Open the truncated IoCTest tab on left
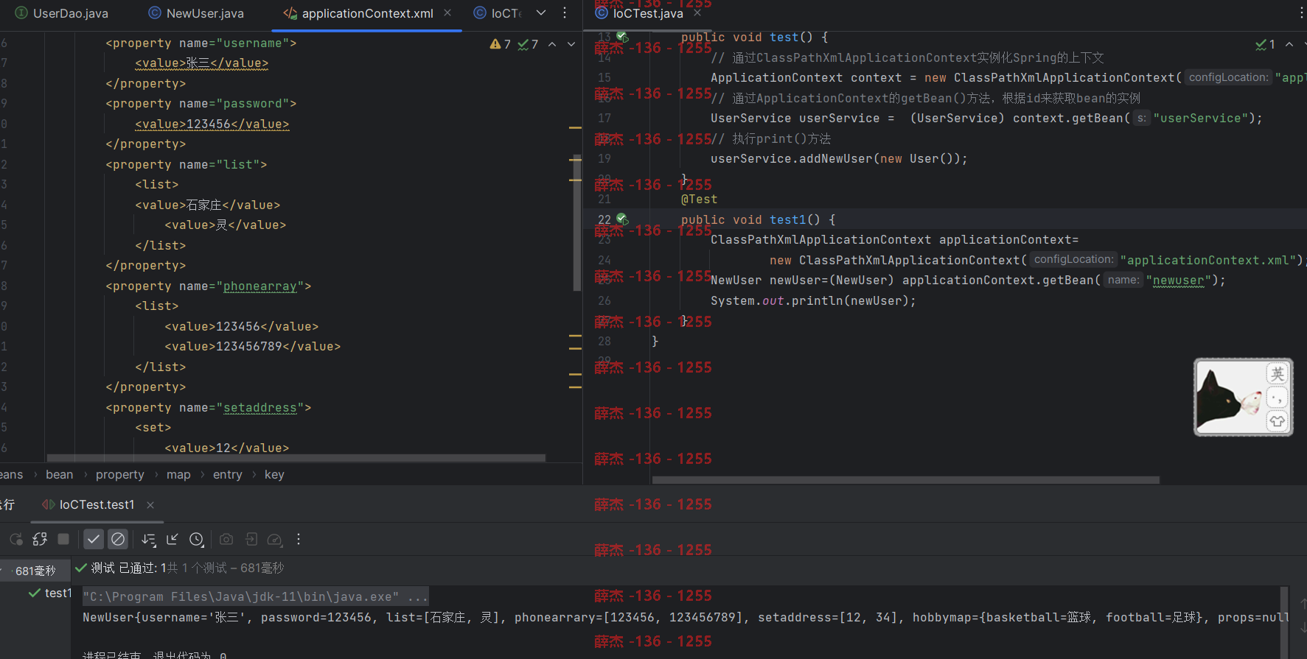1307x659 pixels. [x=498, y=13]
